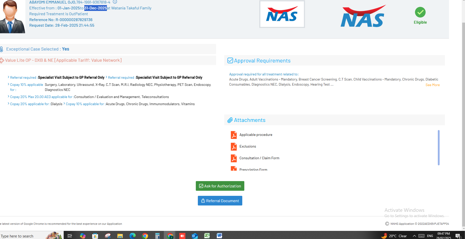Click the Approval Requirements heading
This screenshot has height=239, width=465.
click(x=262, y=61)
